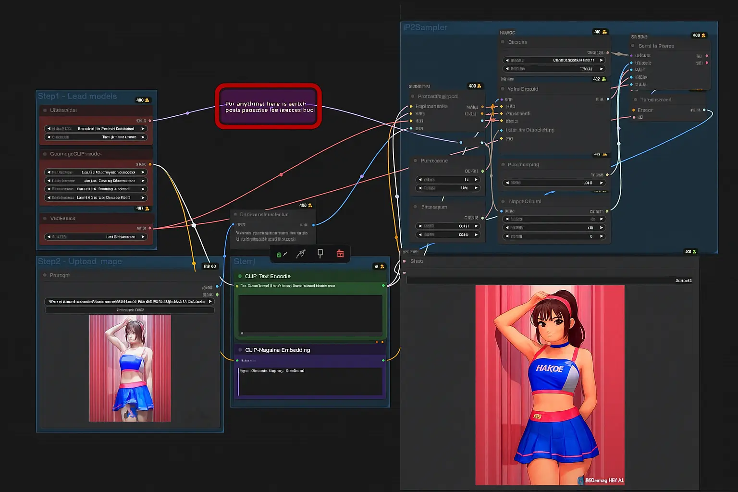
Task: Open the second selector row in the topmost Step1 node
Action: pos(96,137)
